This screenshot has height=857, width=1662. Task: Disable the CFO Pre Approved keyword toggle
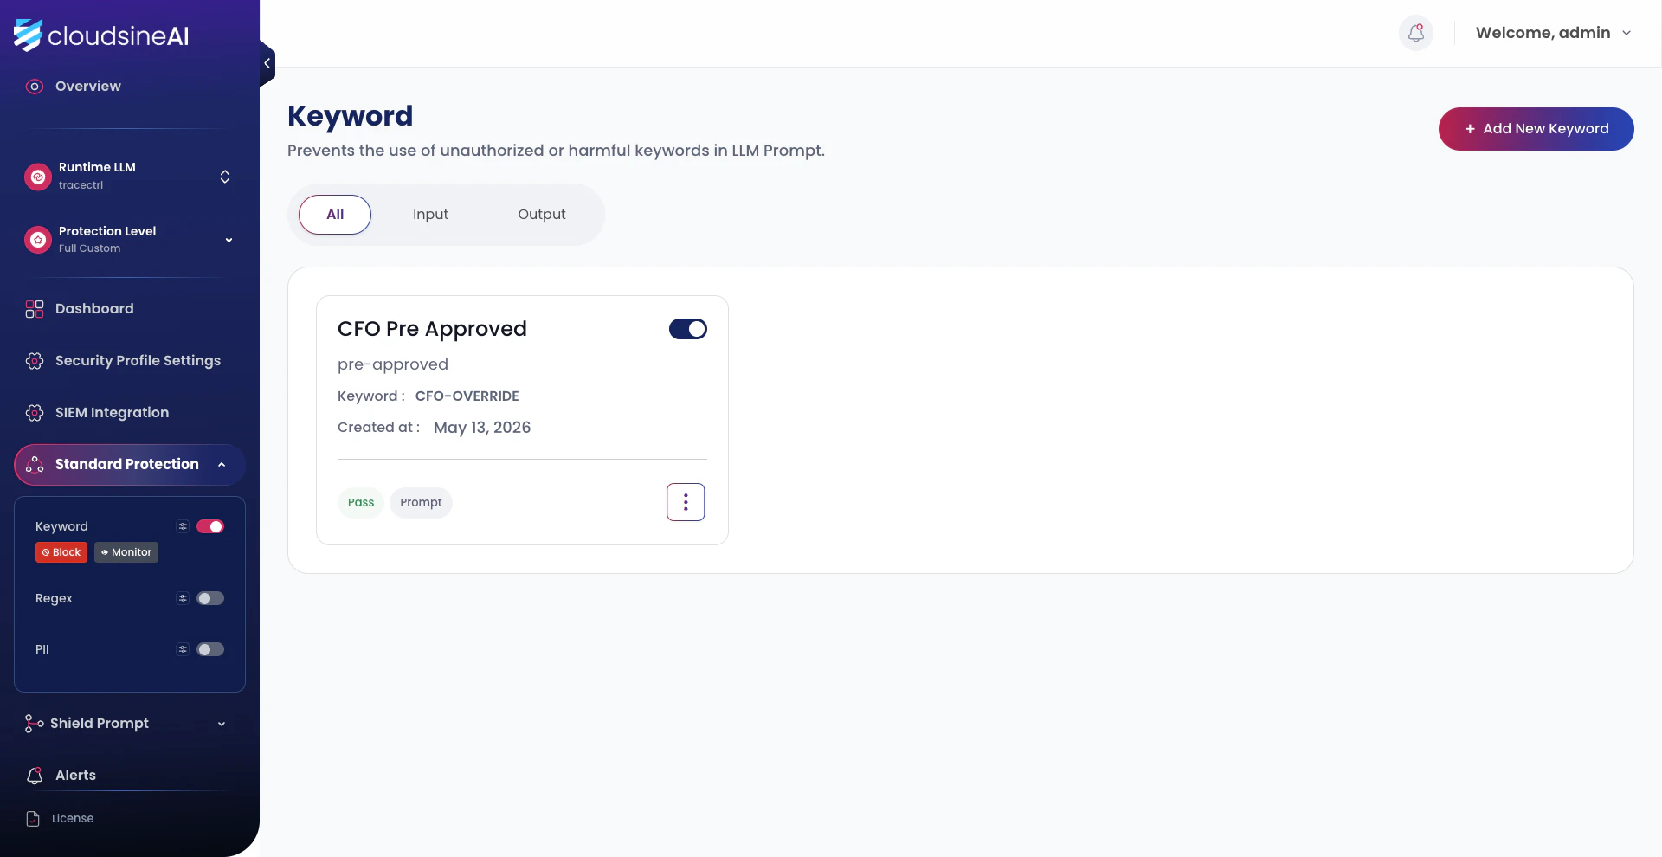[688, 329]
